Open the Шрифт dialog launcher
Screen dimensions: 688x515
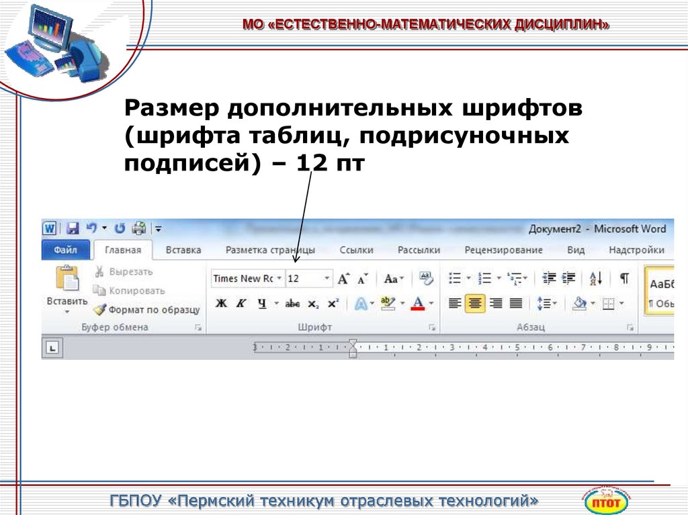(432, 327)
